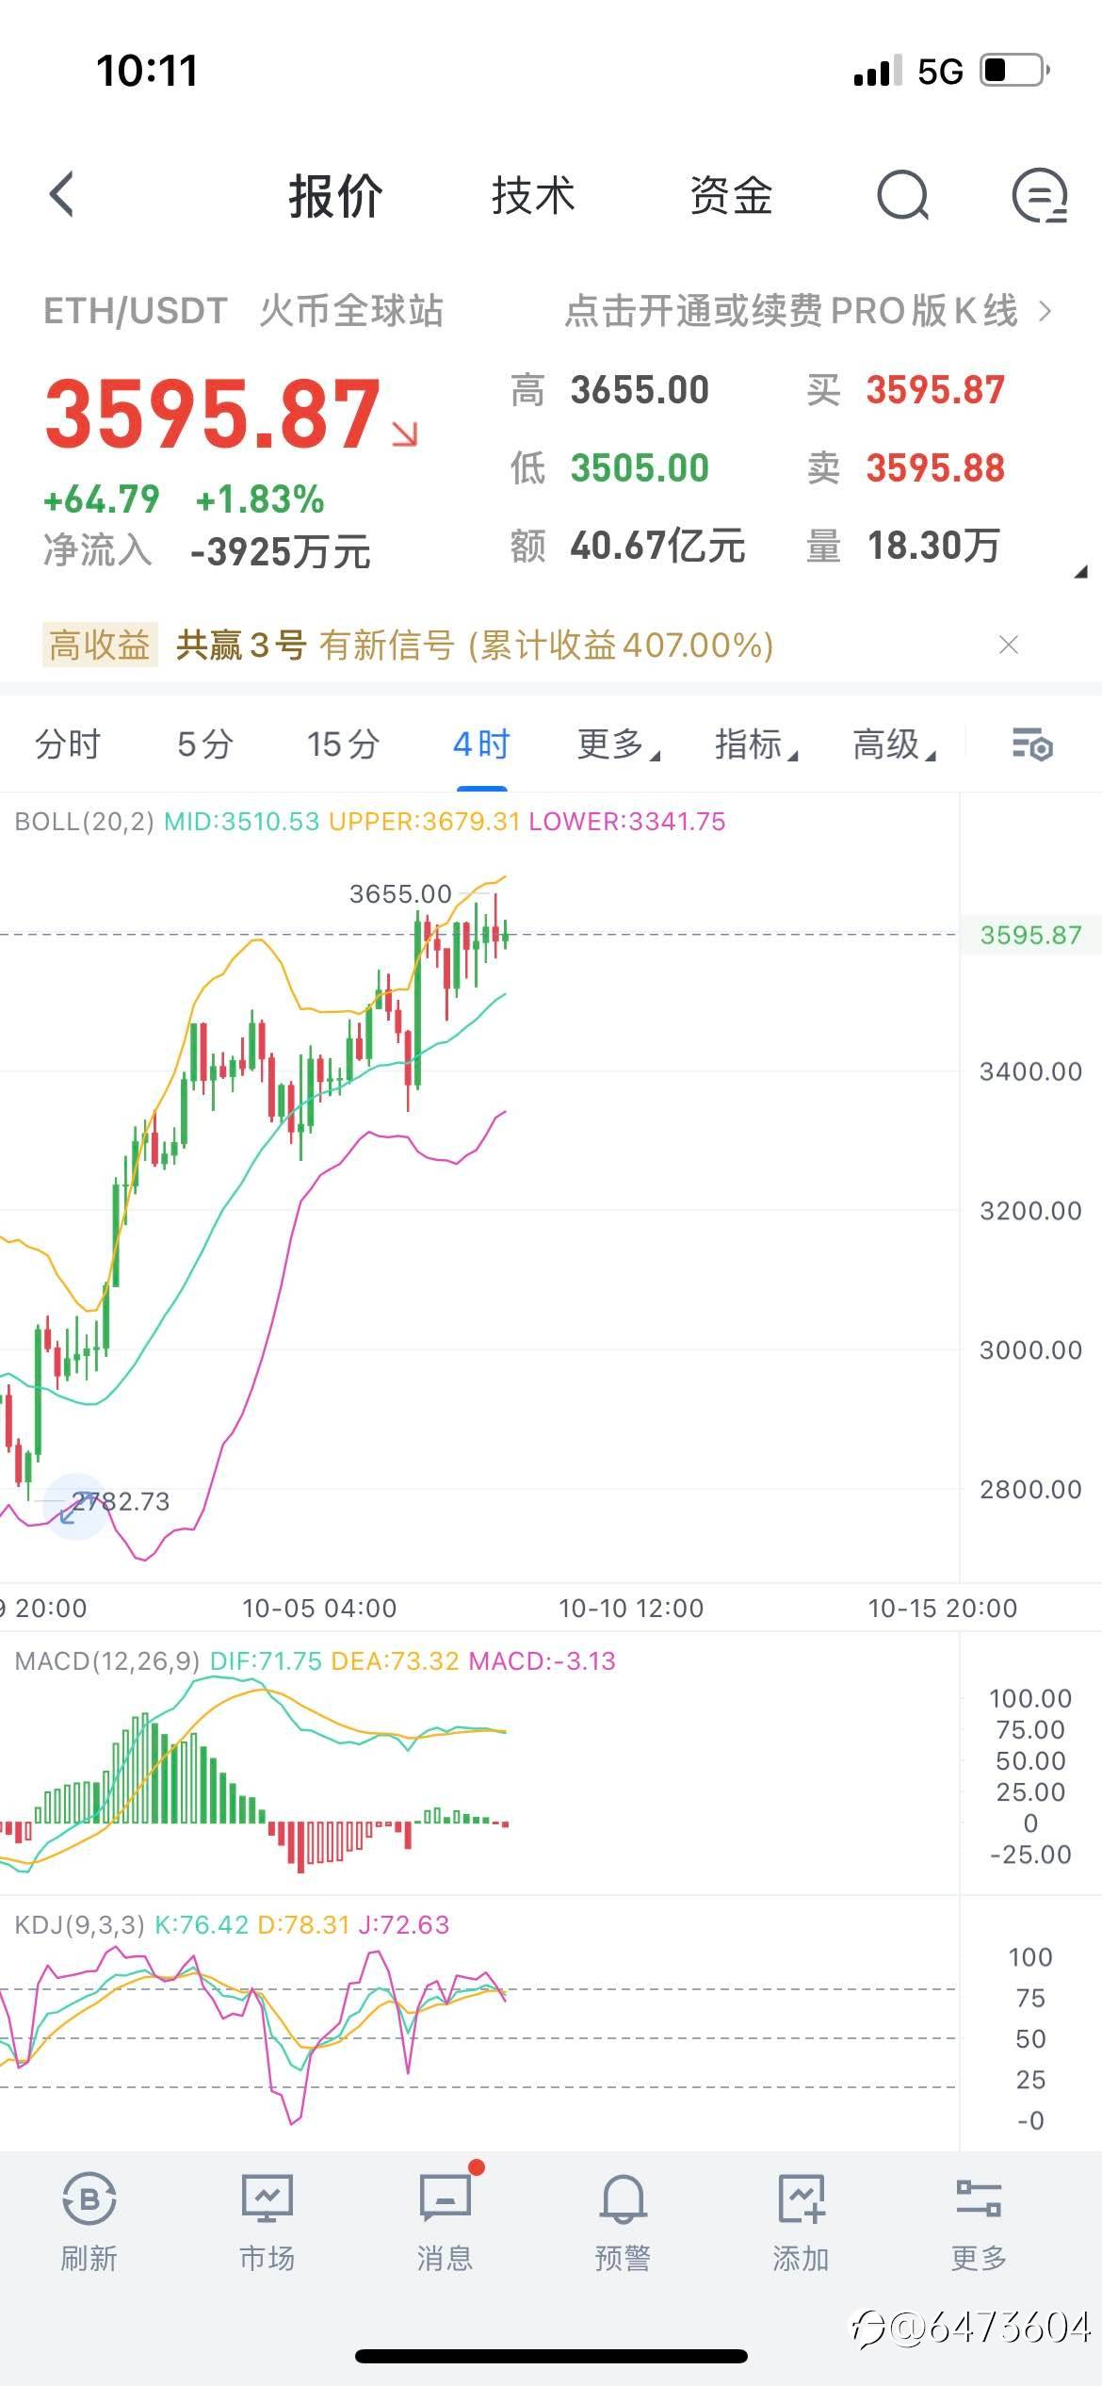Tap the fullscreen expand icon on chart

point(74,1506)
